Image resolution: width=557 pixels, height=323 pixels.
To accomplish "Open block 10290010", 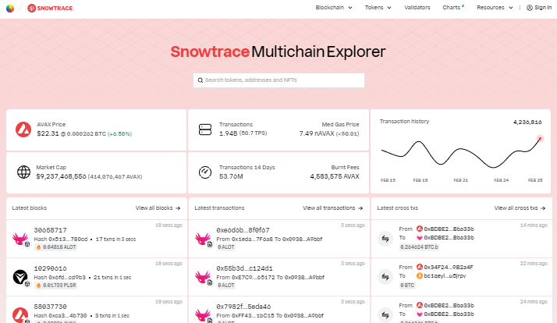I will coord(51,268).
